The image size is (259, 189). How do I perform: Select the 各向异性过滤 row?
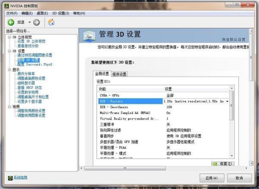[x=164, y=130]
